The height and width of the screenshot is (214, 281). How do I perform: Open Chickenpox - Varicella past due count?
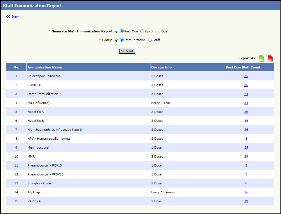(x=246, y=76)
